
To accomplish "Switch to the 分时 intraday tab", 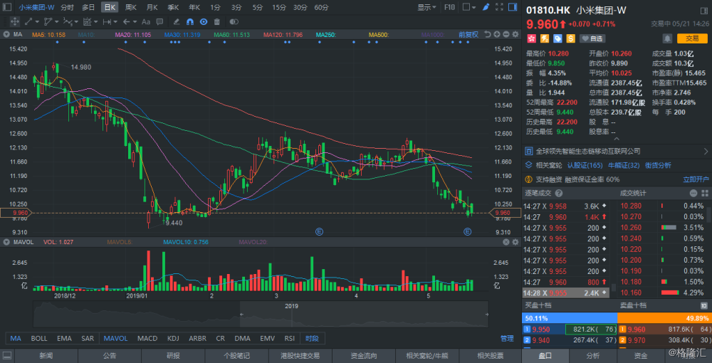I will pos(67,7).
